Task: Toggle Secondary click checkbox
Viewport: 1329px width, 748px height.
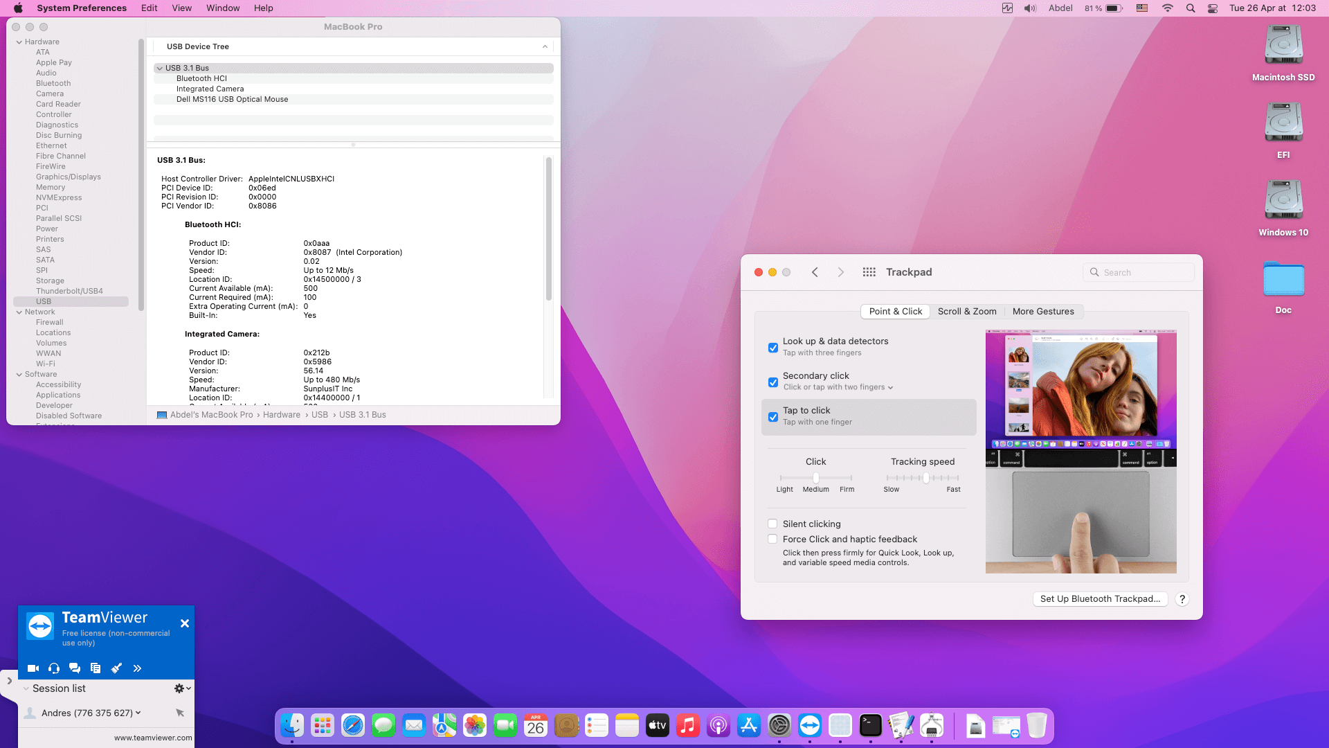Action: [773, 382]
